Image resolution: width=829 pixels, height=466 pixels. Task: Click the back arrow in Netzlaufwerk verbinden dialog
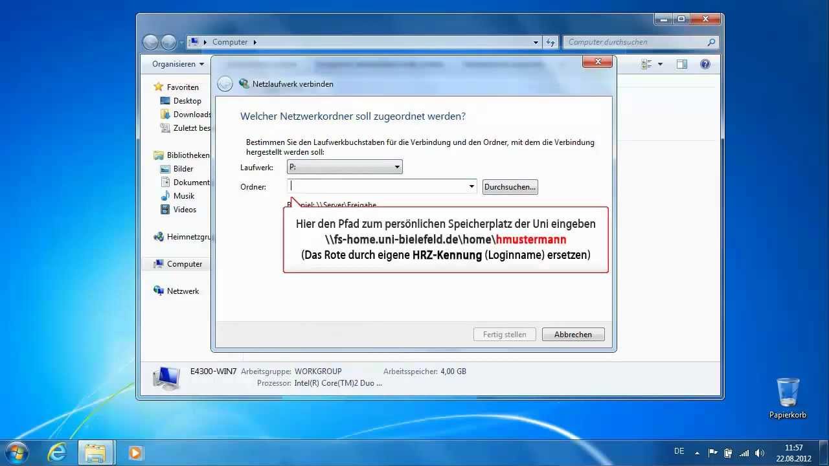tap(225, 83)
